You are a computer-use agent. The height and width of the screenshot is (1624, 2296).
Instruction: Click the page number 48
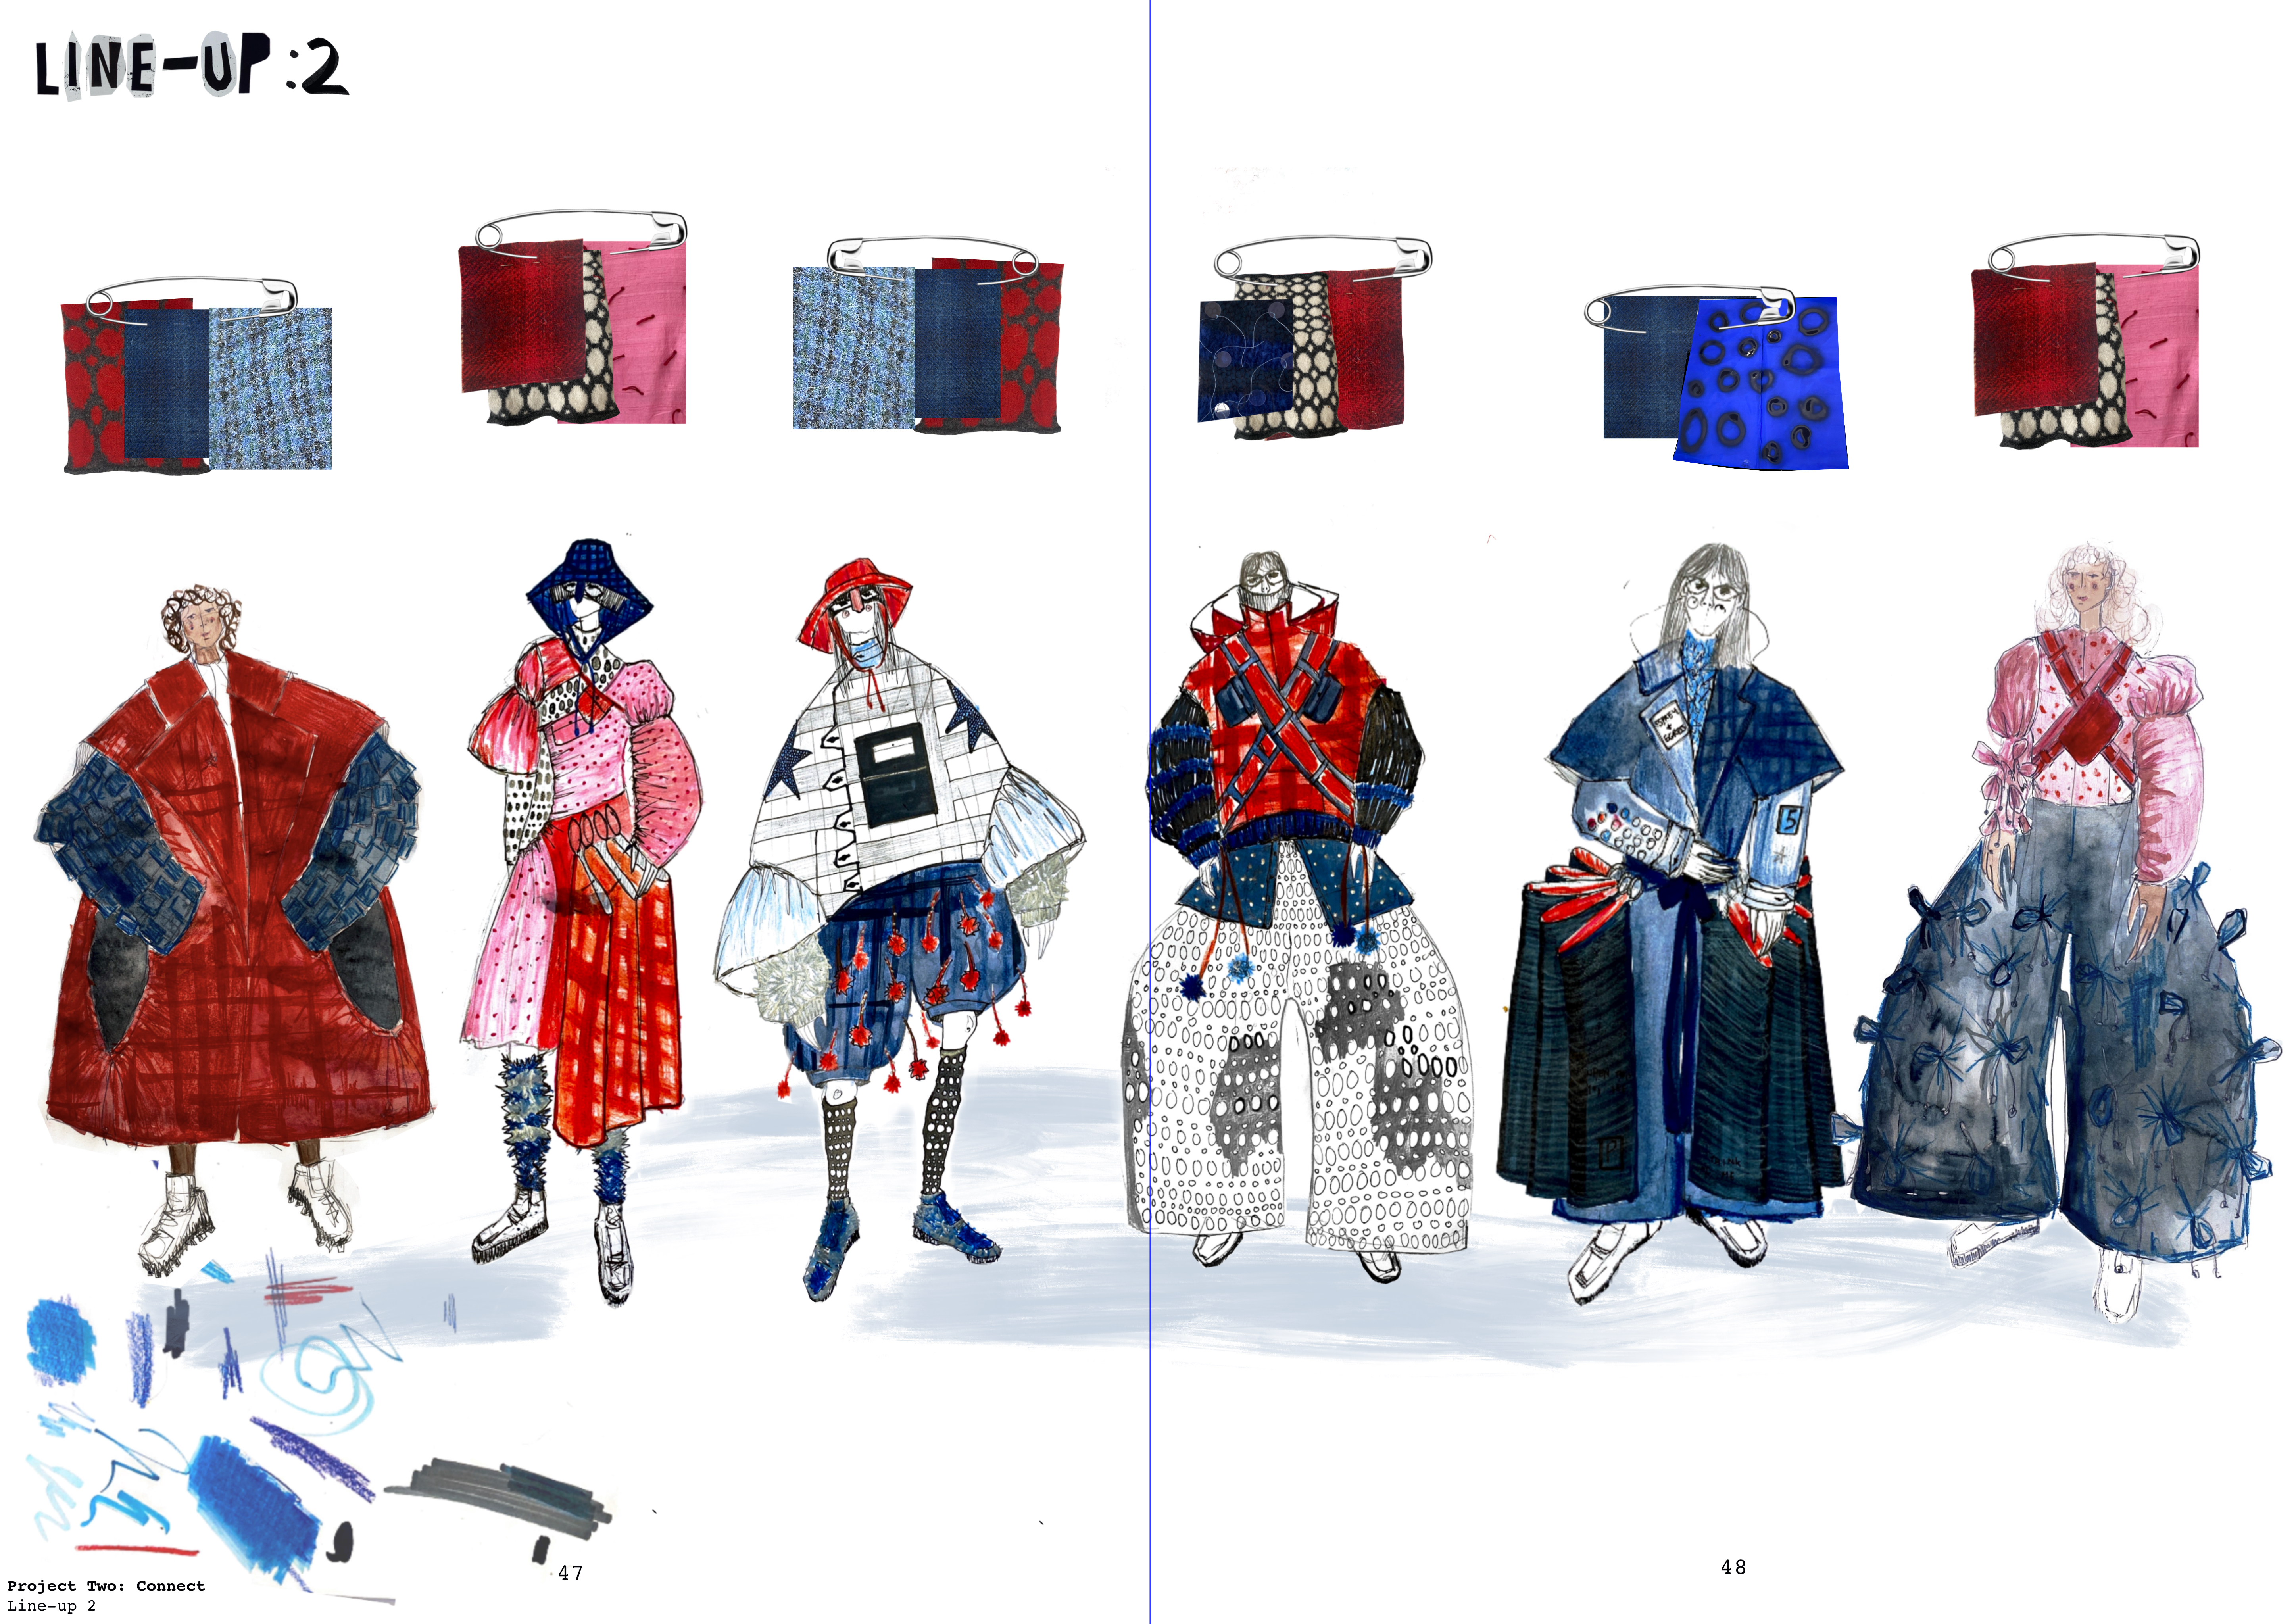(1733, 1567)
